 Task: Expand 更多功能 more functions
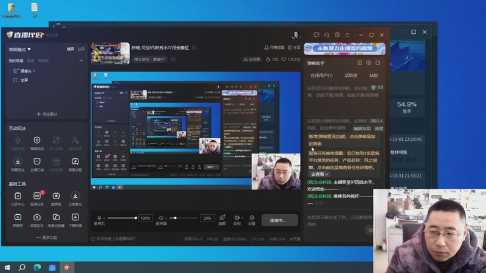pos(47,237)
